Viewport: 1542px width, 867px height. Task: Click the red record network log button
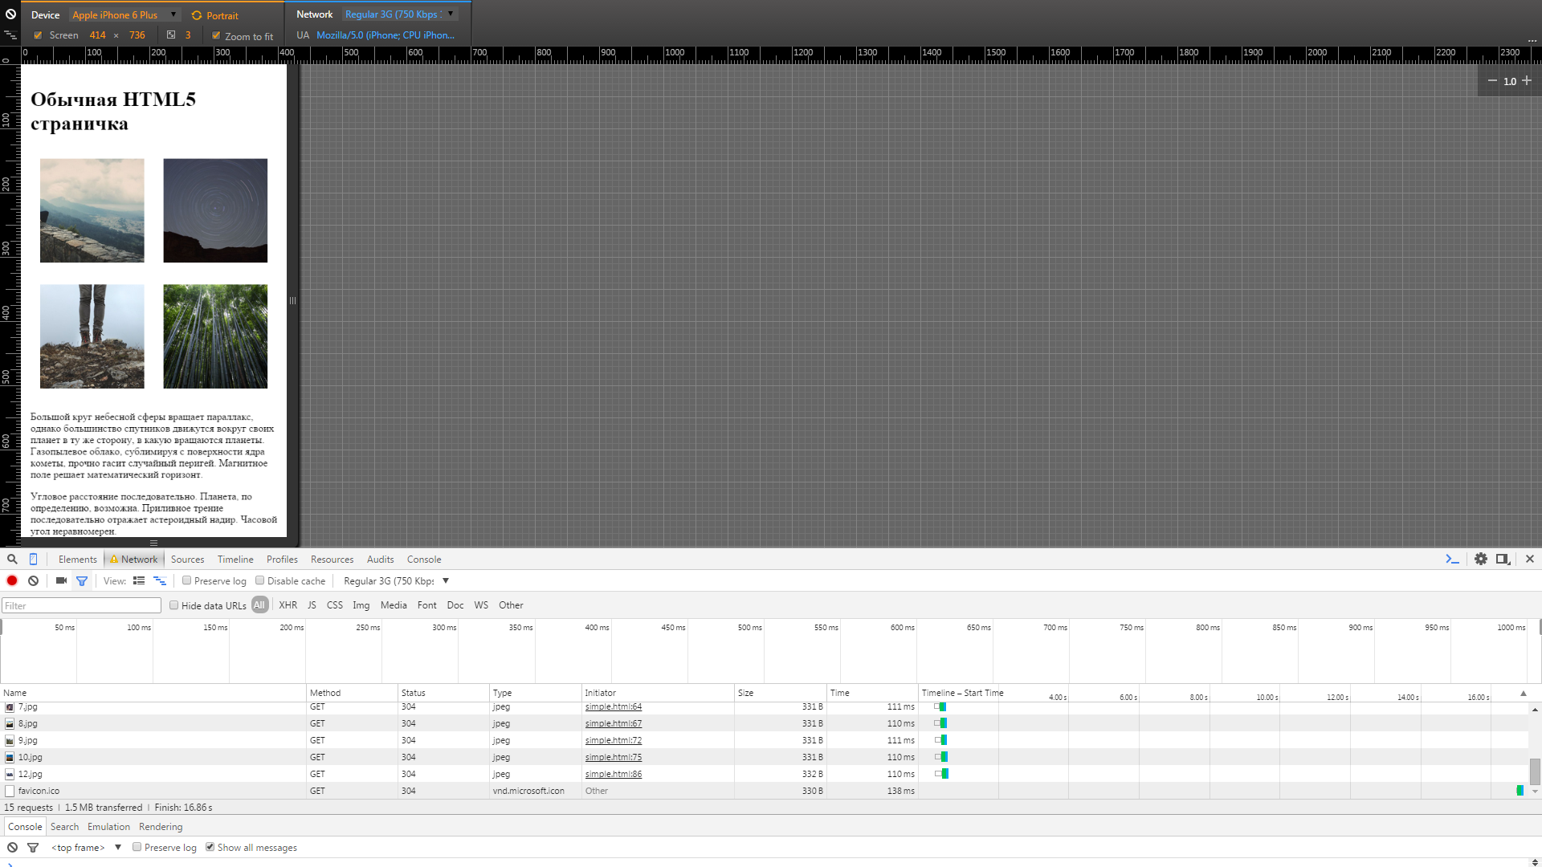point(12,581)
